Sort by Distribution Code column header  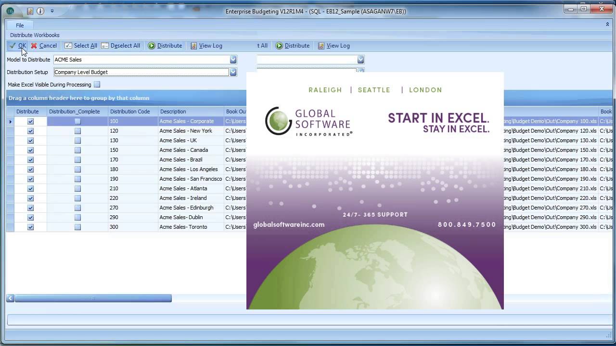(x=133, y=111)
